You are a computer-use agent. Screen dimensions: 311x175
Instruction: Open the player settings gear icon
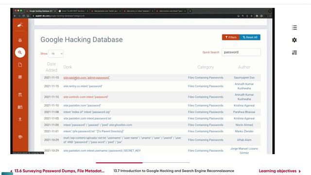294,40
